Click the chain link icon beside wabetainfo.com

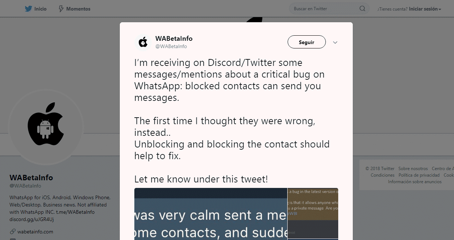[13, 232]
